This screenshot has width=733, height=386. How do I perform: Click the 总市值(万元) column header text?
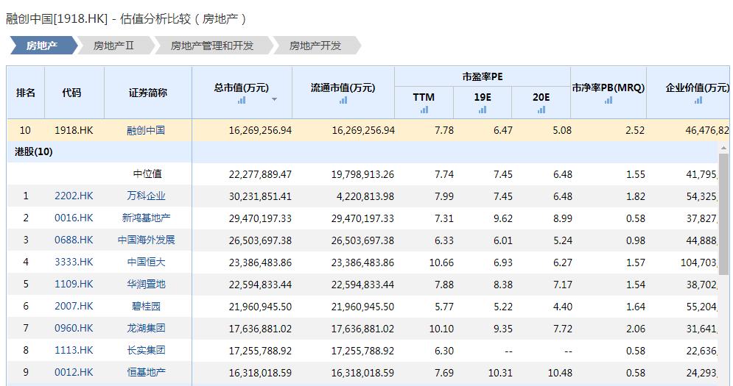click(x=242, y=87)
